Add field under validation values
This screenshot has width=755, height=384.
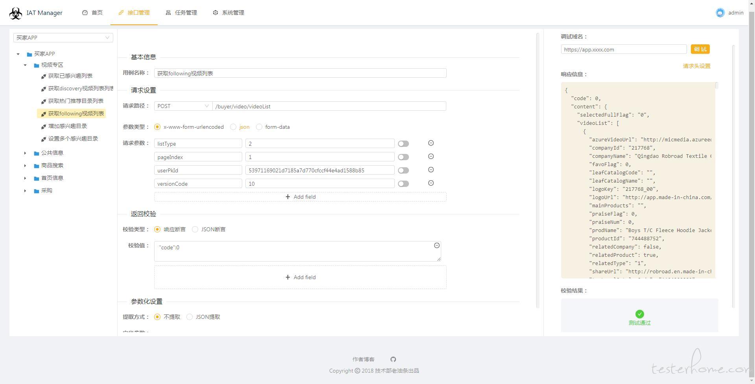300,277
